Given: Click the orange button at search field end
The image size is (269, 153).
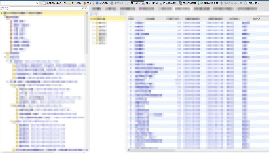Looking at the screenshot, I should [86, 8].
